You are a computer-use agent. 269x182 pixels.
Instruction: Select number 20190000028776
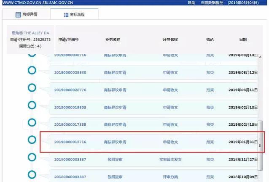coord(70,90)
